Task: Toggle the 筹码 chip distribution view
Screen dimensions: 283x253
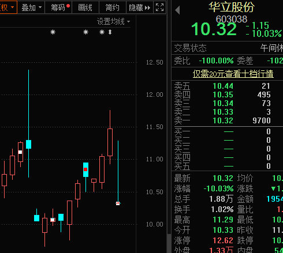Action: pos(58,7)
